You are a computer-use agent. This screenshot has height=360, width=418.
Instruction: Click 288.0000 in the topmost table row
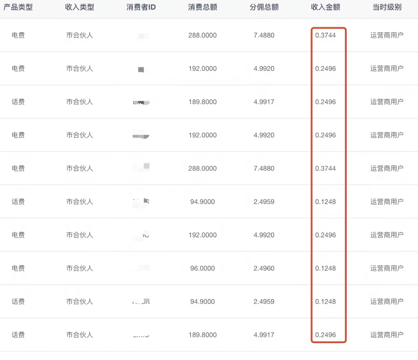click(203, 35)
